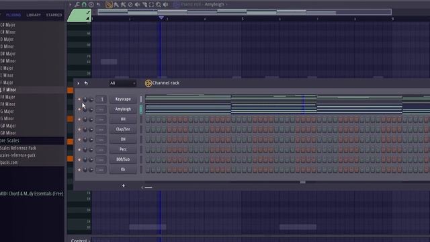The image size is (430, 242).
Task: Click the Channel rack horizontal scrollbar handle
Action: (x=148, y=188)
